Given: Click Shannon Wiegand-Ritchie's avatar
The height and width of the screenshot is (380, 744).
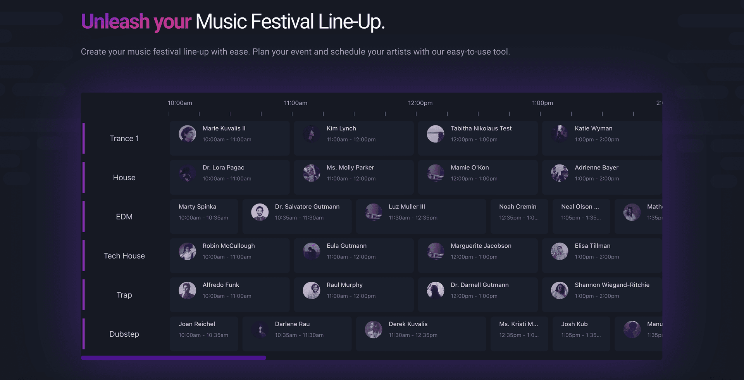Looking at the screenshot, I should point(559,290).
